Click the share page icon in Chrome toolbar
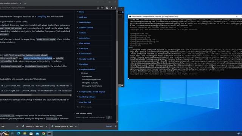242x136 pixels. 98,8
